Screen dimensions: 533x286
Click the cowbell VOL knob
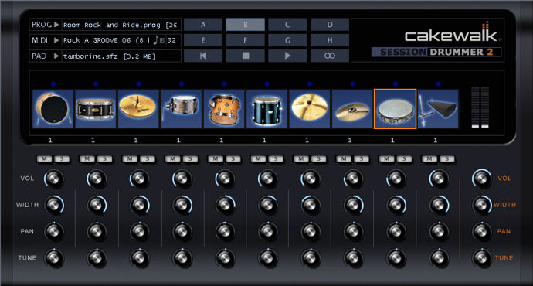click(x=440, y=179)
